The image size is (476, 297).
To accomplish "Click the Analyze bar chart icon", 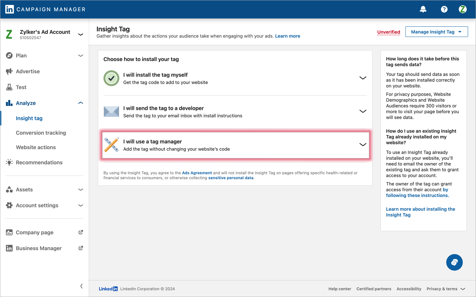I will 9,103.
